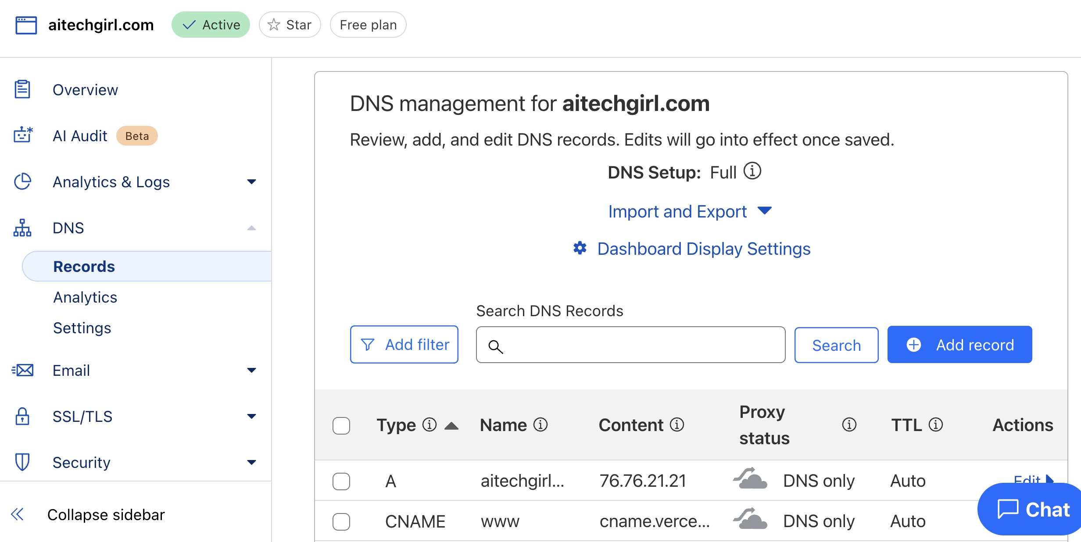Open DNS Settings submenu item
1081x542 pixels.
coord(82,328)
